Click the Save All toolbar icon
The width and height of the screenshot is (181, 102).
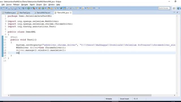(12, 8)
